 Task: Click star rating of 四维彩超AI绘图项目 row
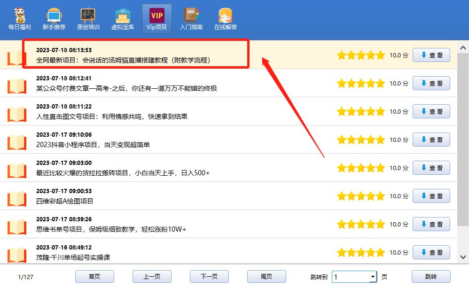(361, 196)
